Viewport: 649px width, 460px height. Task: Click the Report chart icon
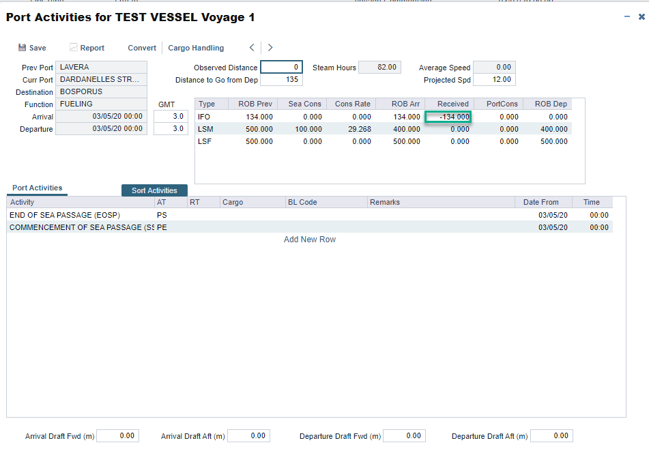(74, 48)
